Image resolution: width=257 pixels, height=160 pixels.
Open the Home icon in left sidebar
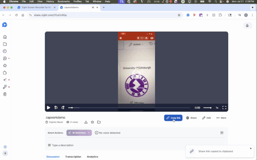point(5,37)
